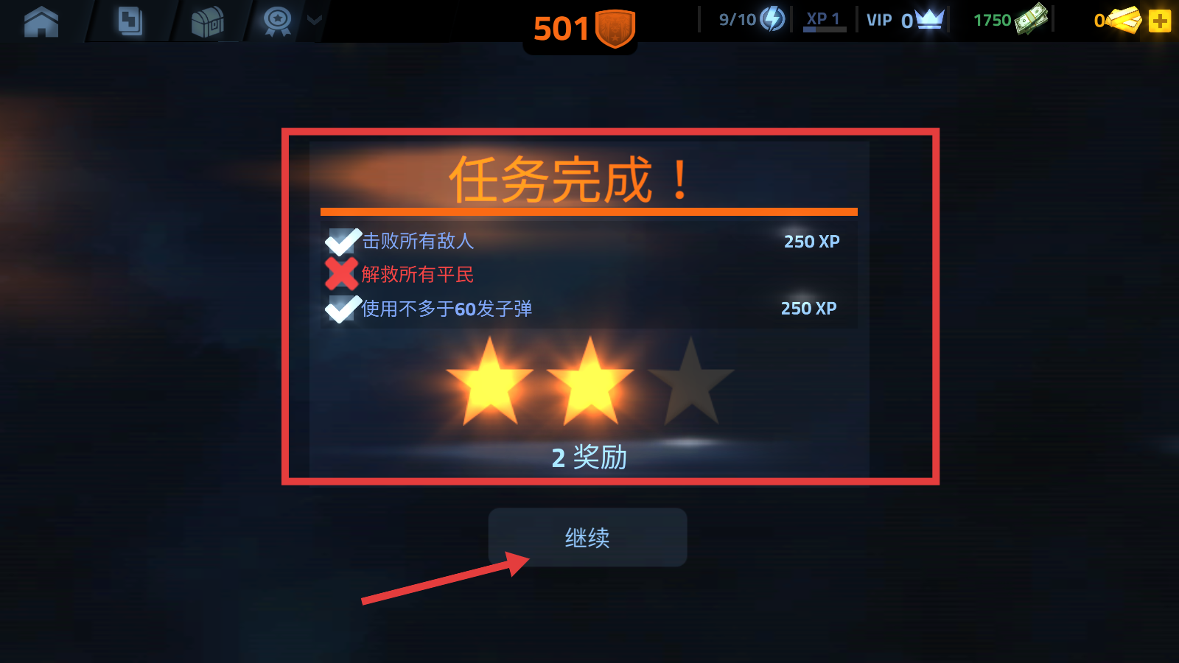The image size is (1179, 663).
Task: Add gold with the yellow plus button
Action: [x=1160, y=21]
